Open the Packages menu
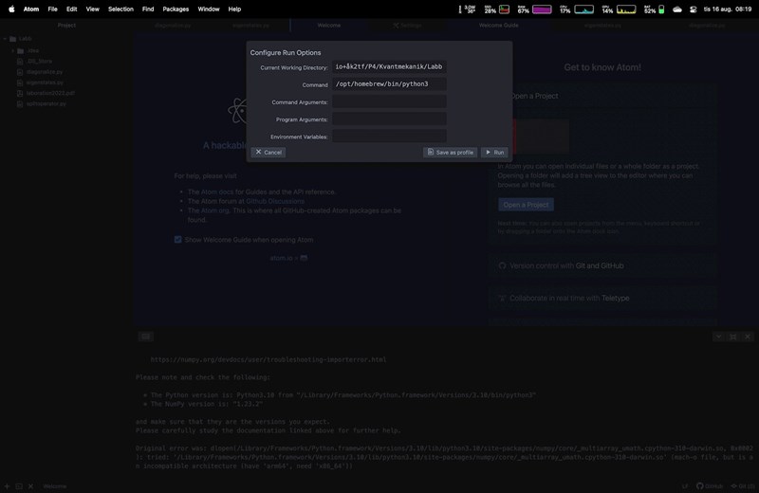The height and width of the screenshot is (493, 759). 176,9
